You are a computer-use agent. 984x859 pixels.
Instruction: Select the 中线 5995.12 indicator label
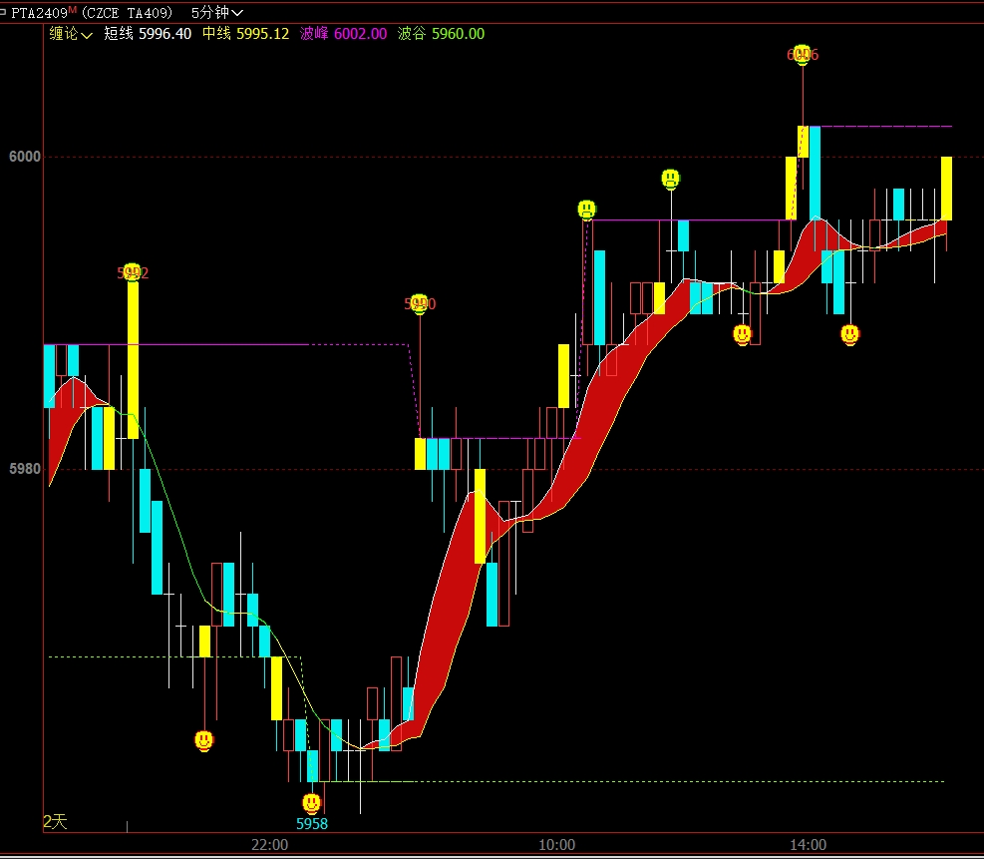pos(245,34)
